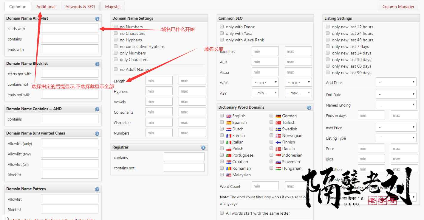
Task: Open Domain Name Pattern info icon
Action: (x=97, y=189)
